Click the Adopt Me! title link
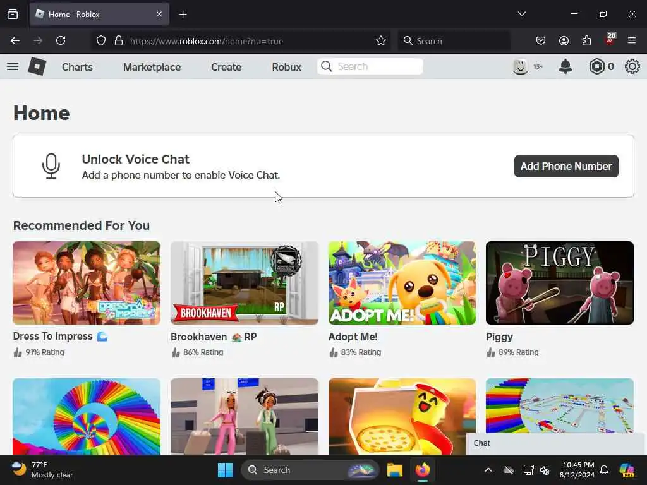This screenshot has height=485, width=647. click(353, 337)
